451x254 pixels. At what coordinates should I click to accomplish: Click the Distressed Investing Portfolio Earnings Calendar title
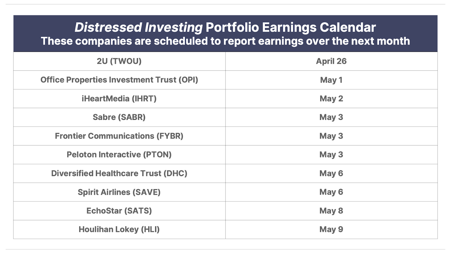225,27
